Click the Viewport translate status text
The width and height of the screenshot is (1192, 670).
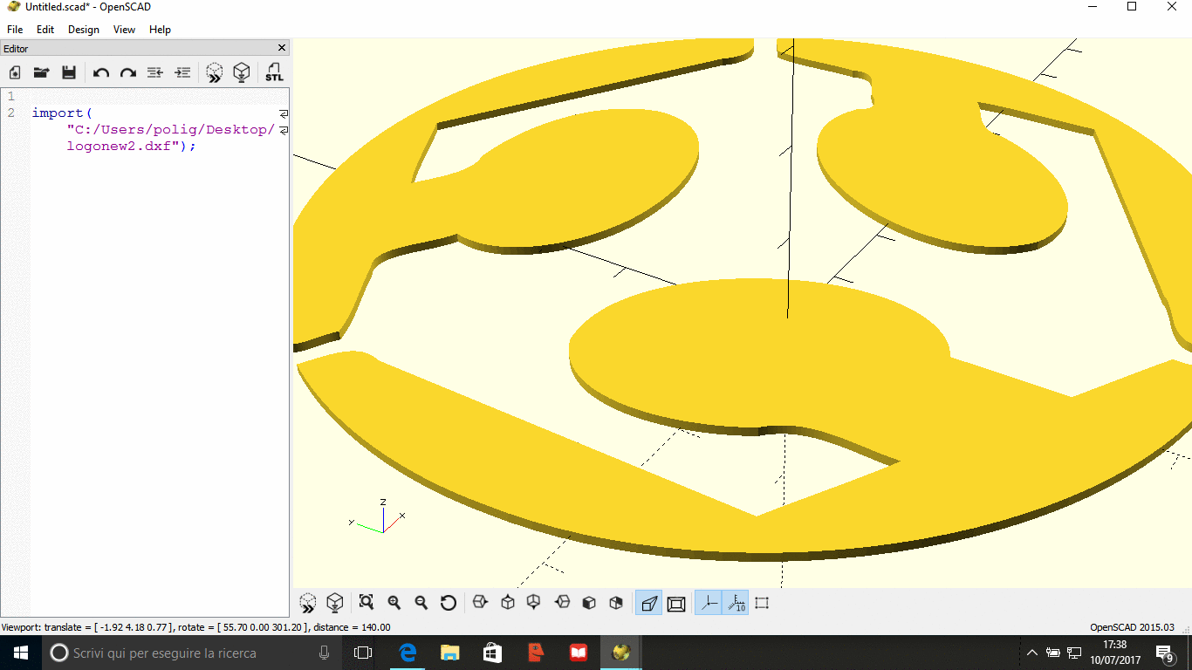[x=195, y=627]
